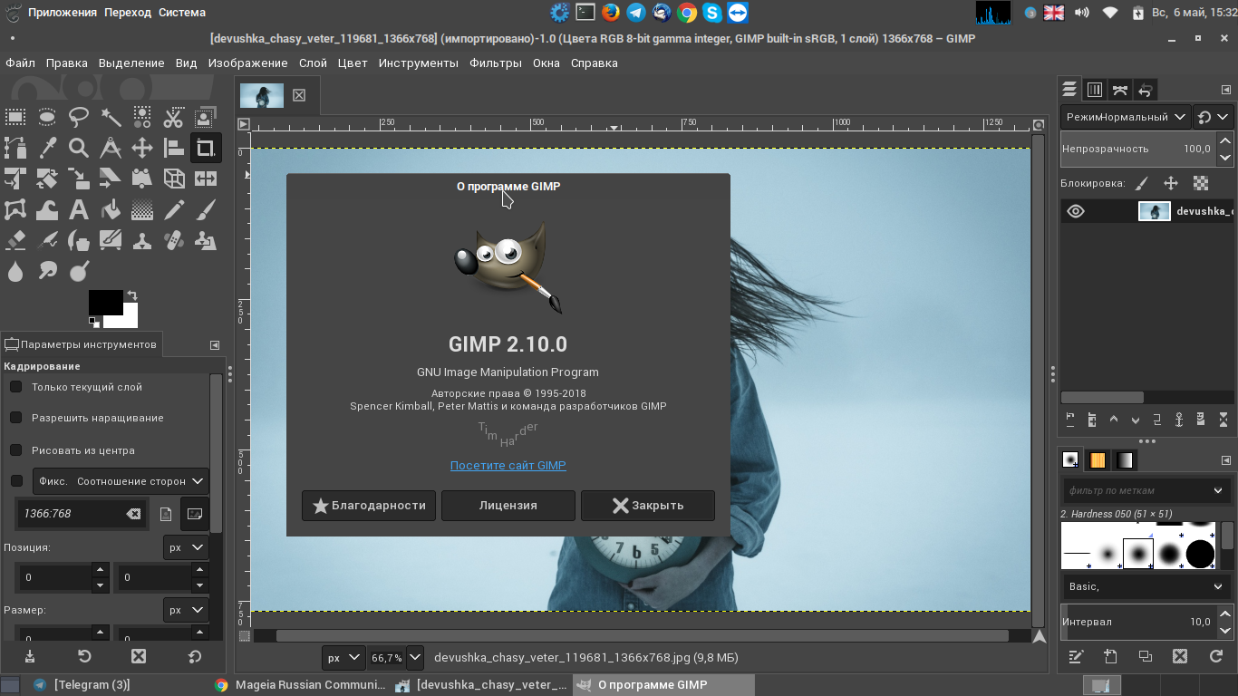Viewport: 1238px width, 696px height.
Task: Select the Bucket Fill tool
Action: point(111,211)
